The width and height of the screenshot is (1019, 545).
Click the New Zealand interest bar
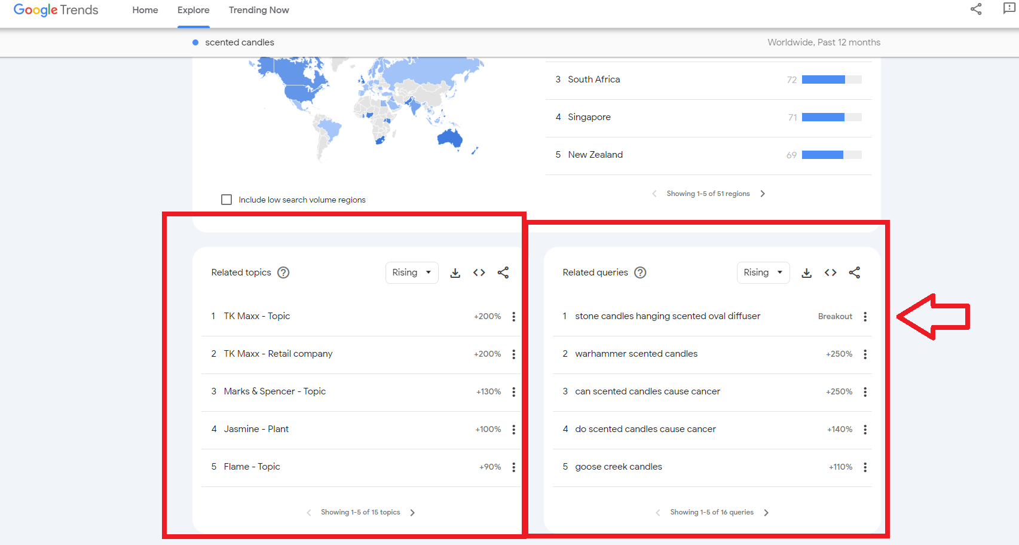(x=832, y=155)
